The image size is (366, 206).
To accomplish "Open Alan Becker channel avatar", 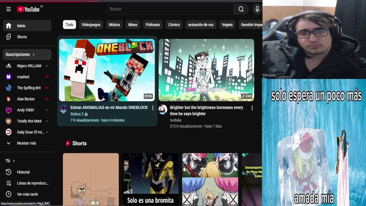I will (9, 99).
